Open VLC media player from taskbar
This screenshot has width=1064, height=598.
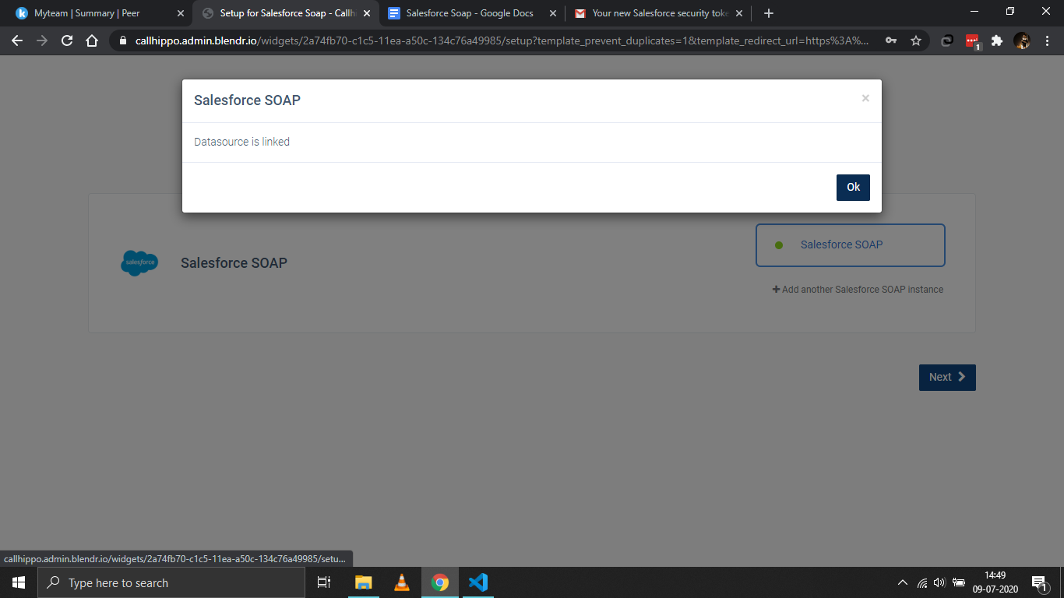click(402, 582)
